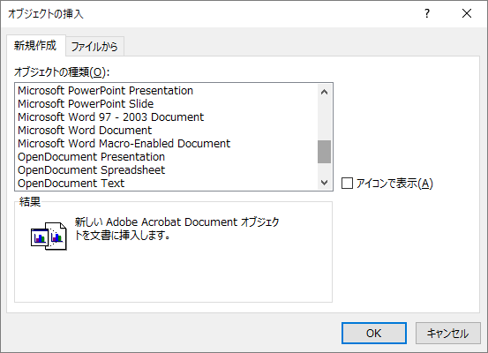This screenshot has height=353, width=488.
Task: Switch to the ファイルから tab
Action: click(x=94, y=47)
